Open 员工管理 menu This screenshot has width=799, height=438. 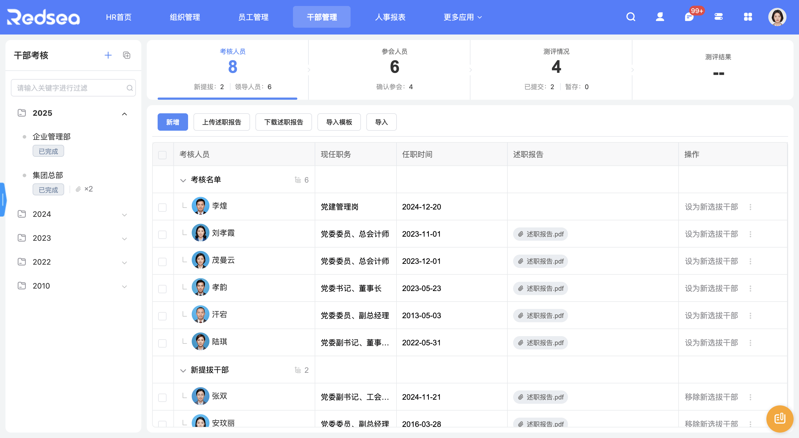tap(253, 17)
